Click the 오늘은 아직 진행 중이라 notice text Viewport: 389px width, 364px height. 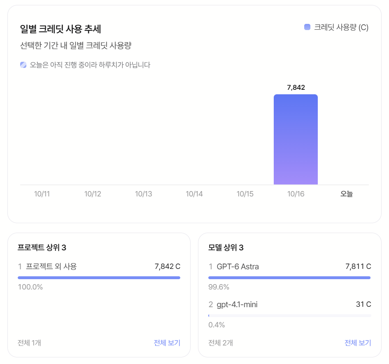[x=90, y=65]
